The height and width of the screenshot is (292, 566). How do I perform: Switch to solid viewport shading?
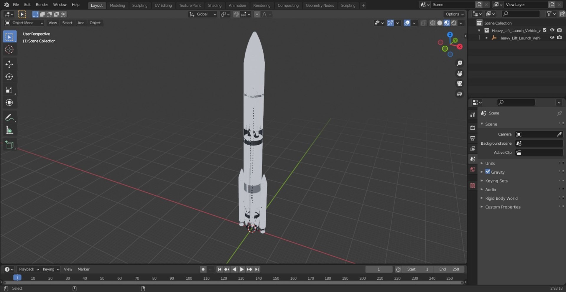pos(440,23)
